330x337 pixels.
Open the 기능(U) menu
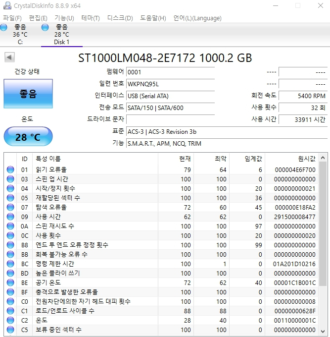tap(64, 18)
